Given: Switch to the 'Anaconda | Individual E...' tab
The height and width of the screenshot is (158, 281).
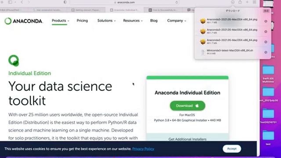Looking at the screenshot, I should point(125,10).
